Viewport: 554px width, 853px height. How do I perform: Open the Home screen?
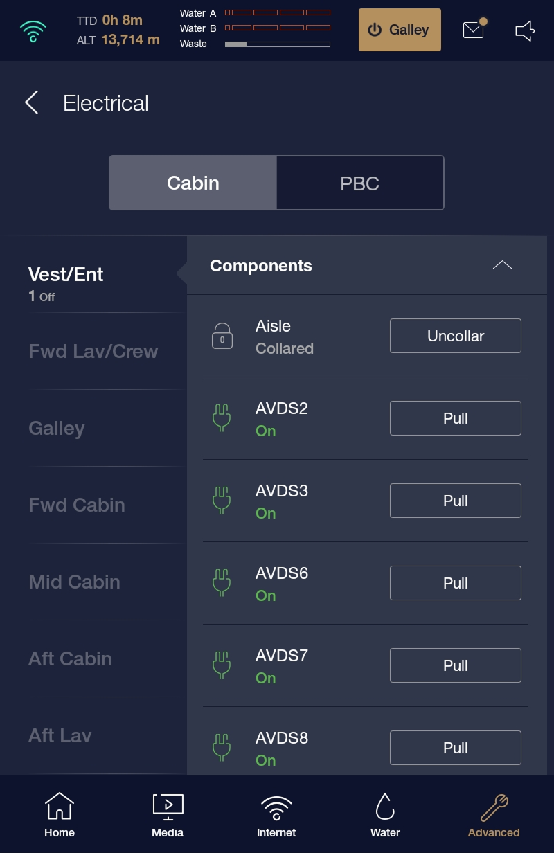pyautogui.click(x=60, y=814)
